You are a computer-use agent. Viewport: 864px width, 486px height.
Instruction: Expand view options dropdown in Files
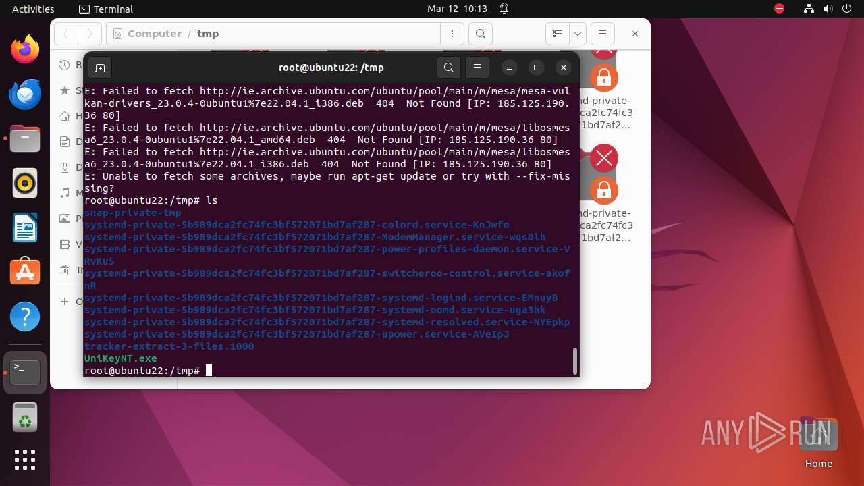pos(577,34)
